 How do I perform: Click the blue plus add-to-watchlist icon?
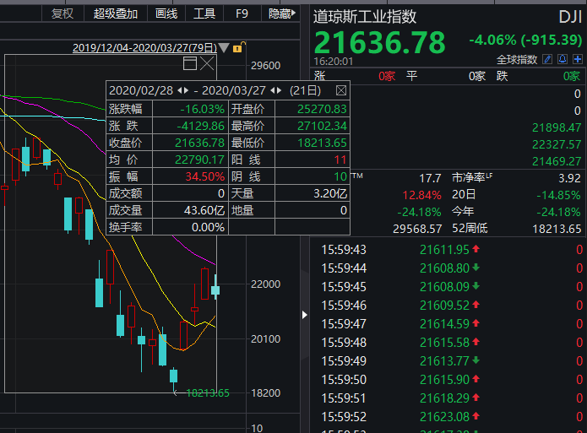click(x=578, y=59)
